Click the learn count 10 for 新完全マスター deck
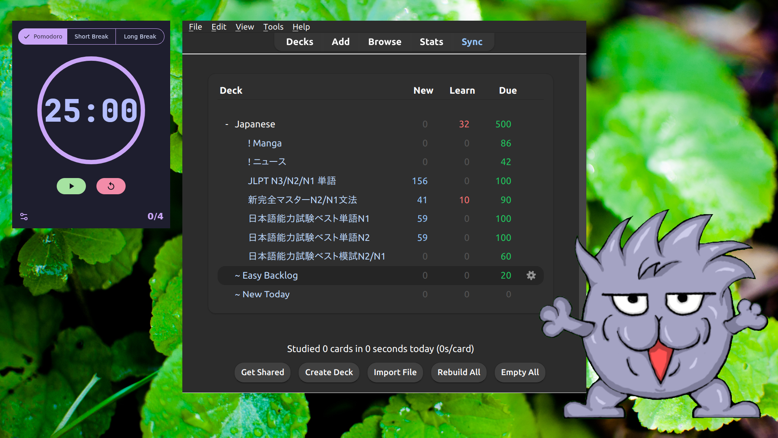778x438 pixels. (x=464, y=200)
